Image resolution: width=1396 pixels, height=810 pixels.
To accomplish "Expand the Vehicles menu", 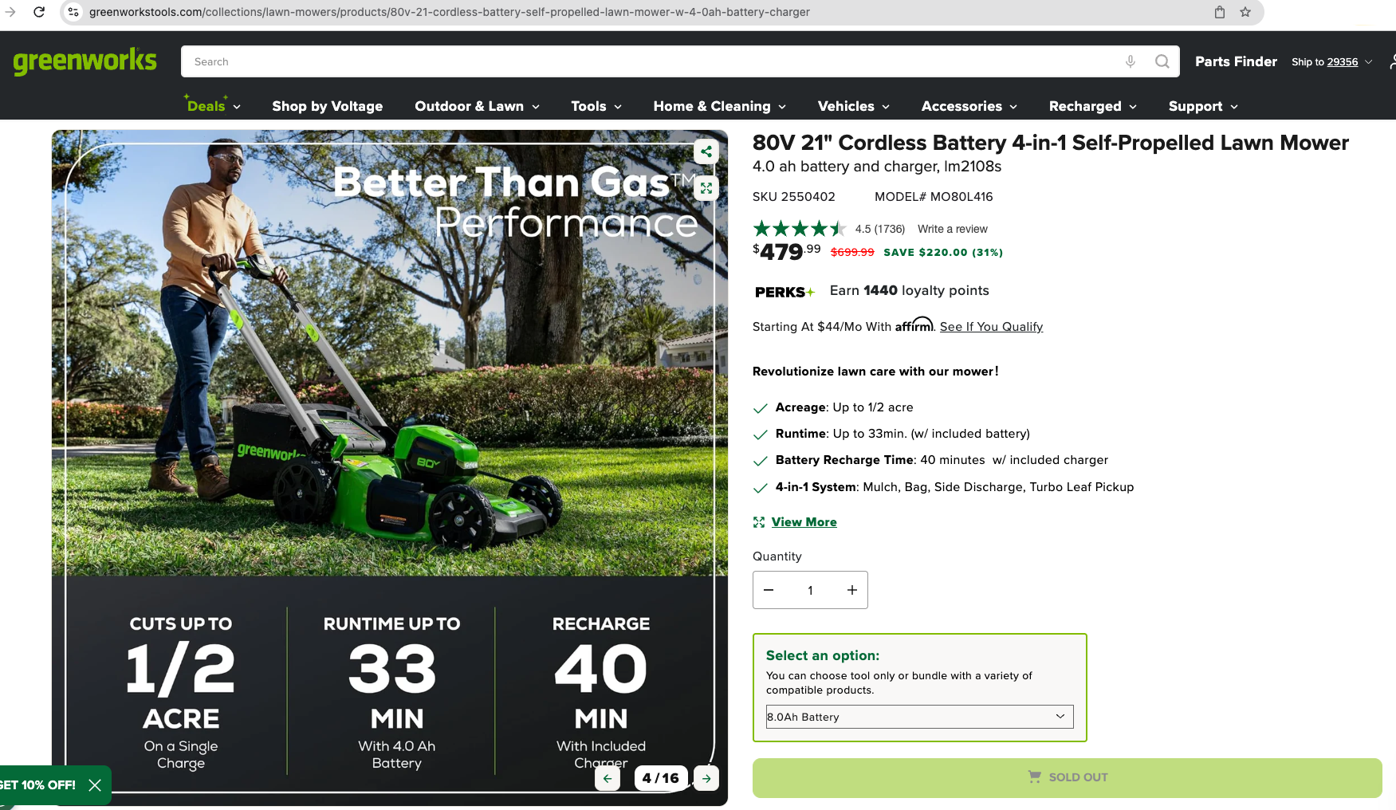I will coord(853,106).
